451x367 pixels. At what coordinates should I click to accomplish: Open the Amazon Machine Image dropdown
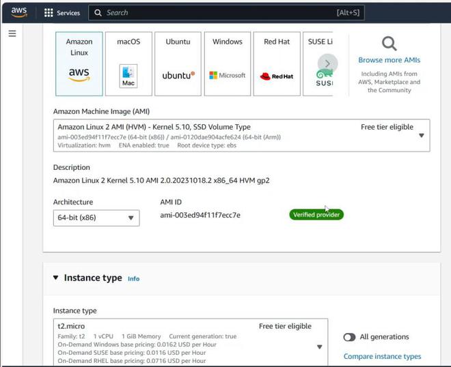click(x=242, y=136)
